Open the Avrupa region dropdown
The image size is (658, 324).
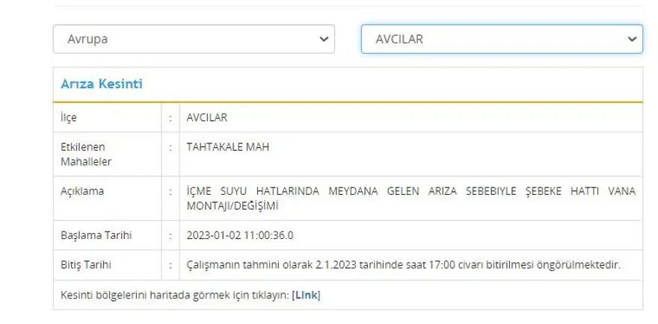(x=193, y=39)
